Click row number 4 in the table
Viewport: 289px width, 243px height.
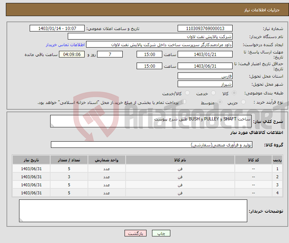[x=277, y=193]
